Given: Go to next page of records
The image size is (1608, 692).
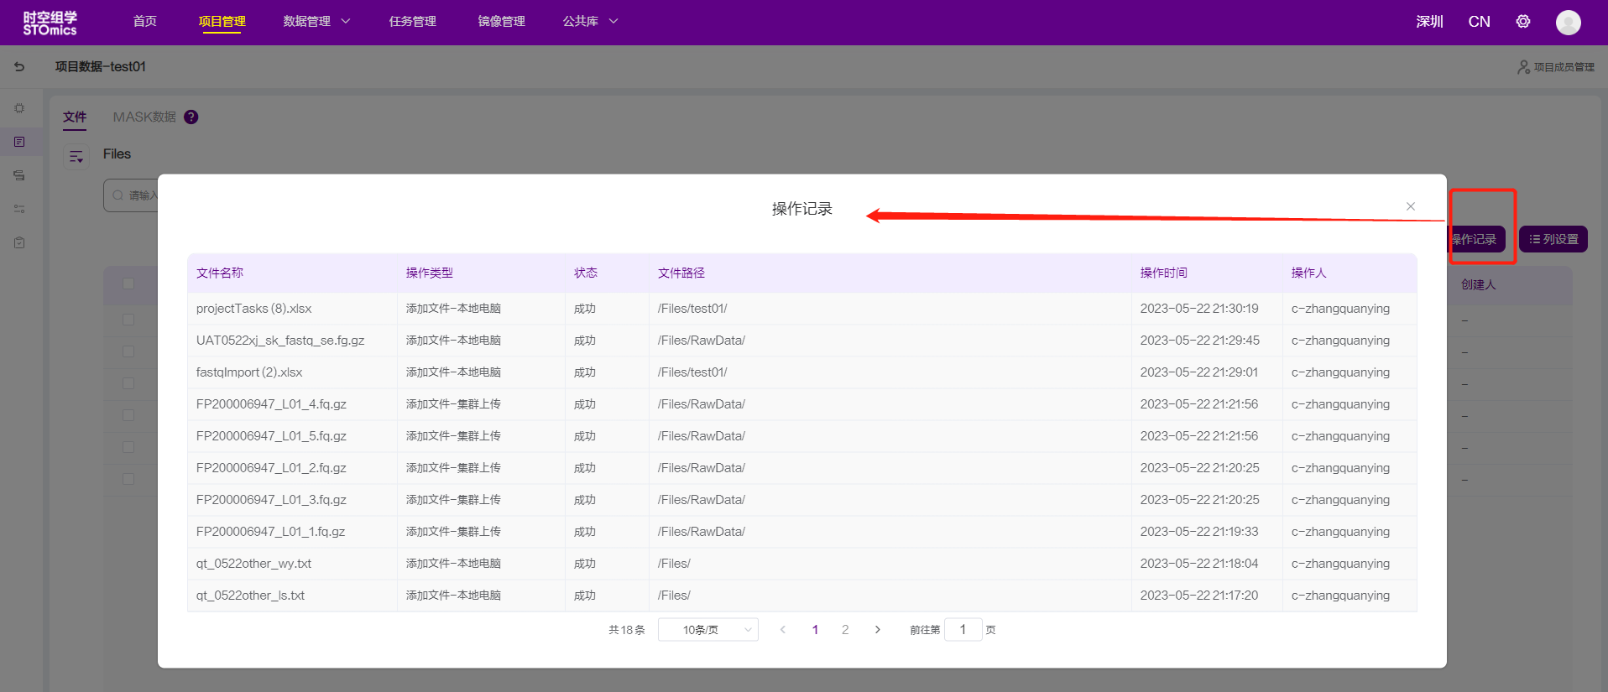Looking at the screenshot, I should coord(877,630).
